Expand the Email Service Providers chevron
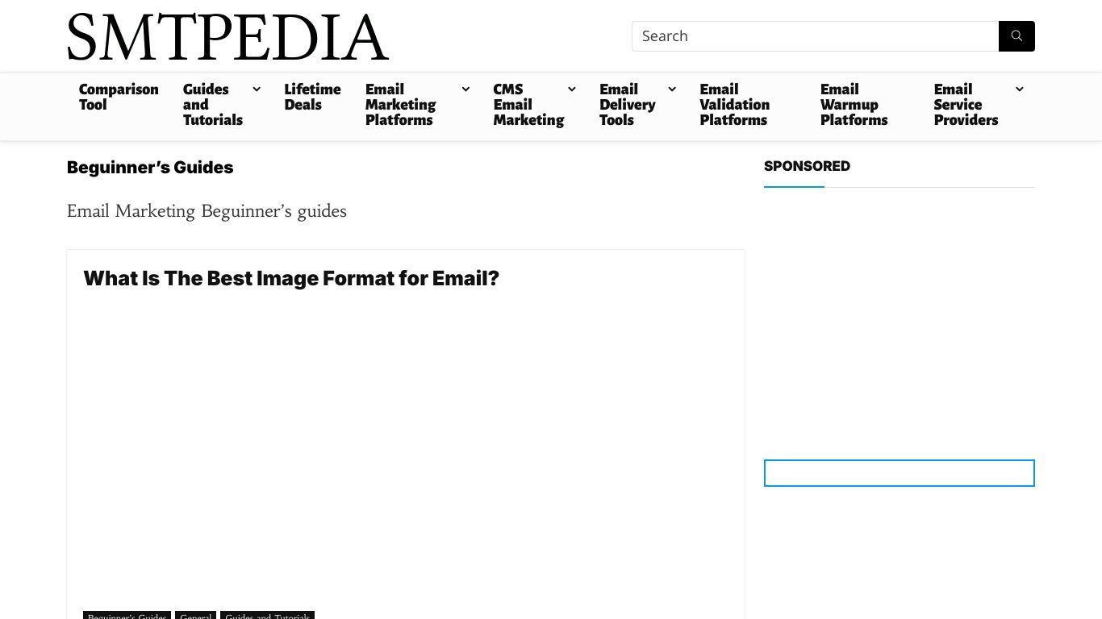Screen dimensions: 1102x619 tap(1020, 89)
